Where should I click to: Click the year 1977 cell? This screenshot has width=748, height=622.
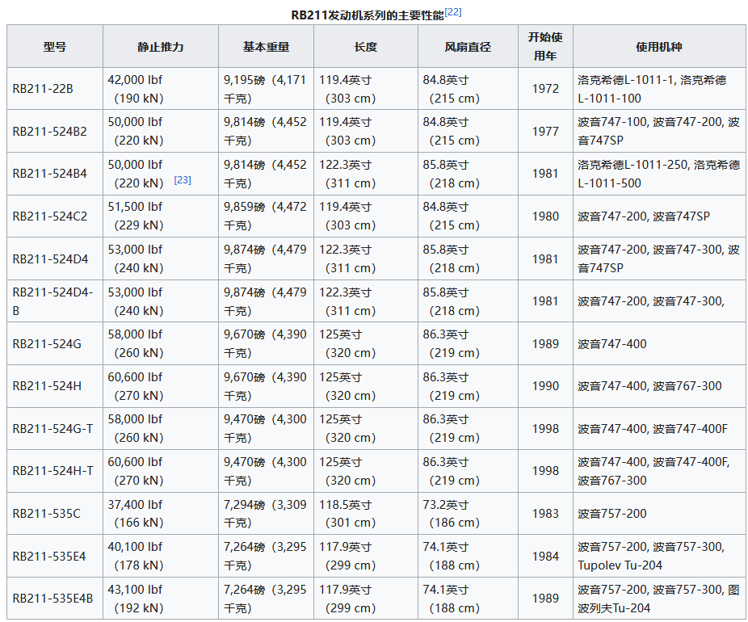click(x=545, y=131)
